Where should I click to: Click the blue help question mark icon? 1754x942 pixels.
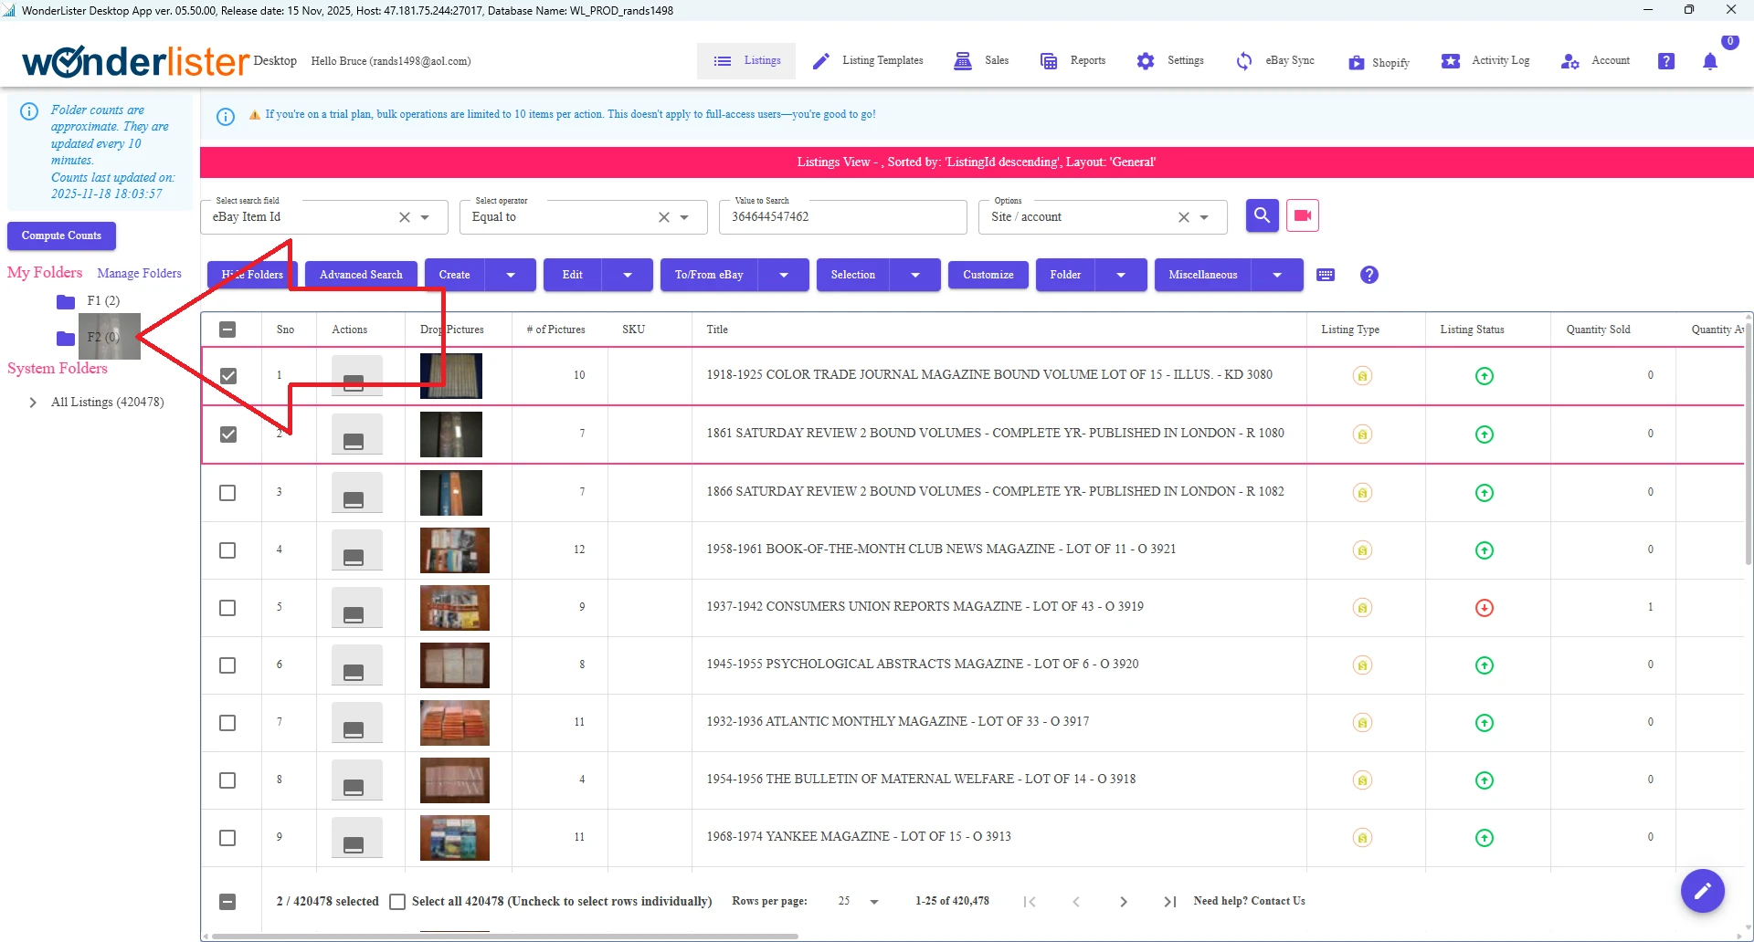pyautogui.click(x=1368, y=274)
